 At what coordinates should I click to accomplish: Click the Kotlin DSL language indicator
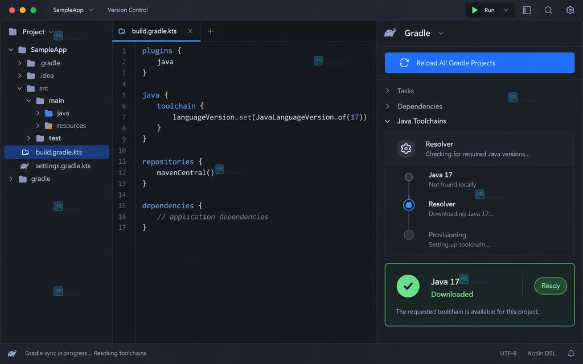(x=542, y=353)
